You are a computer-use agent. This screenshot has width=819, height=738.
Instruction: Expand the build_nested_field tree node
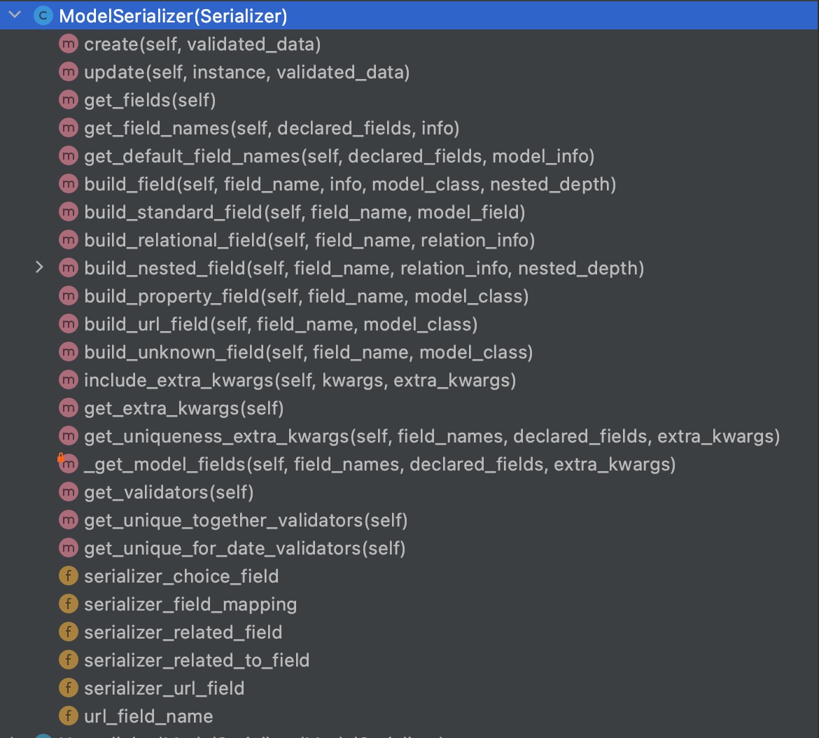coord(39,267)
